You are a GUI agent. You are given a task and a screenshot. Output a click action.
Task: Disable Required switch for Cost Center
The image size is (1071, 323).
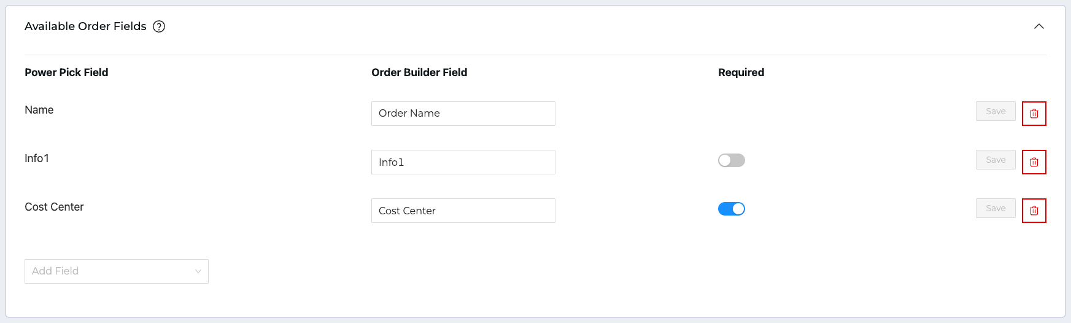click(x=731, y=209)
